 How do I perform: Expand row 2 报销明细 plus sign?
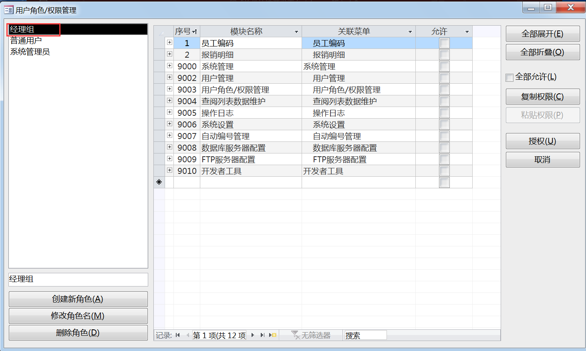tap(169, 54)
